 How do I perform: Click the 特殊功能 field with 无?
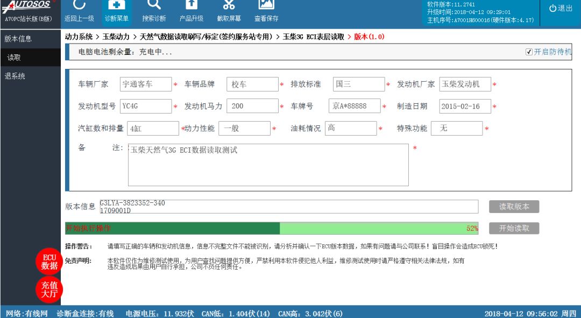coord(457,128)
